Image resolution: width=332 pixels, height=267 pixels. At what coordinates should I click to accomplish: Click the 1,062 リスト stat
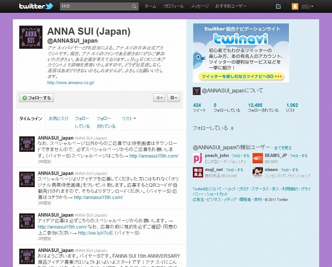(x=292, y=107)
